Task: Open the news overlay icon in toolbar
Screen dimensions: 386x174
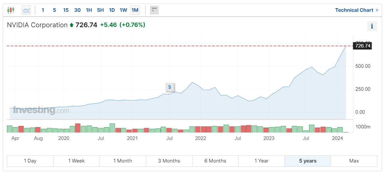Action: pos(154,10)
